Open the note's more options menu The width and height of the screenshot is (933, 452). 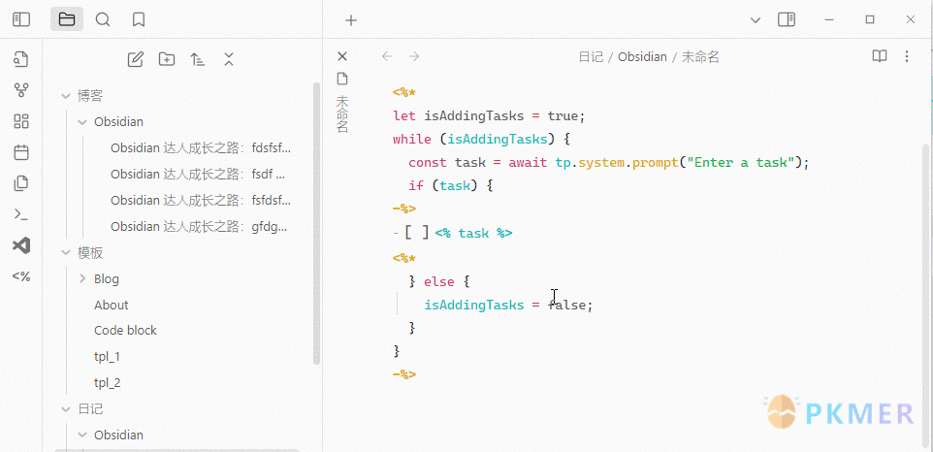point(907,56)
